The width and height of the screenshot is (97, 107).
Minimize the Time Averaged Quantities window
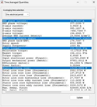click(x=78, y=2)
